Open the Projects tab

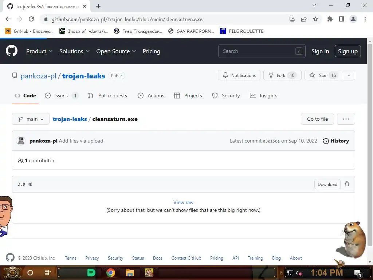(x=188, y=96)
